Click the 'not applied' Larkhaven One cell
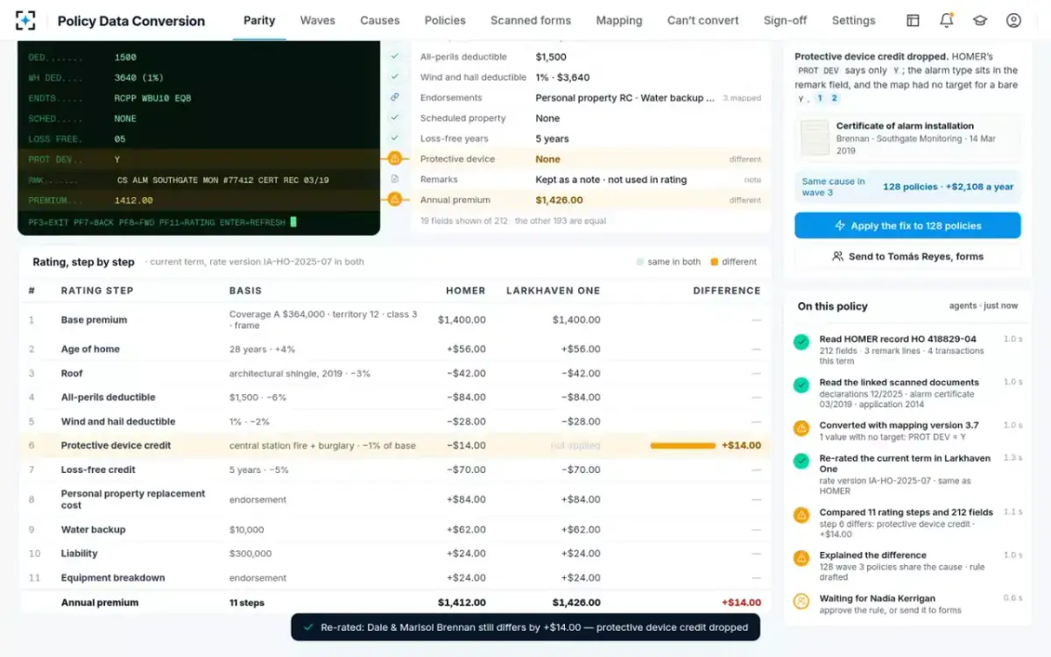Viewport: 1051px width, 657px height. [x=575, y=446]
